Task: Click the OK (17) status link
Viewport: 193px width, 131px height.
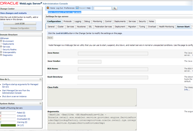Action: (20, 125)
